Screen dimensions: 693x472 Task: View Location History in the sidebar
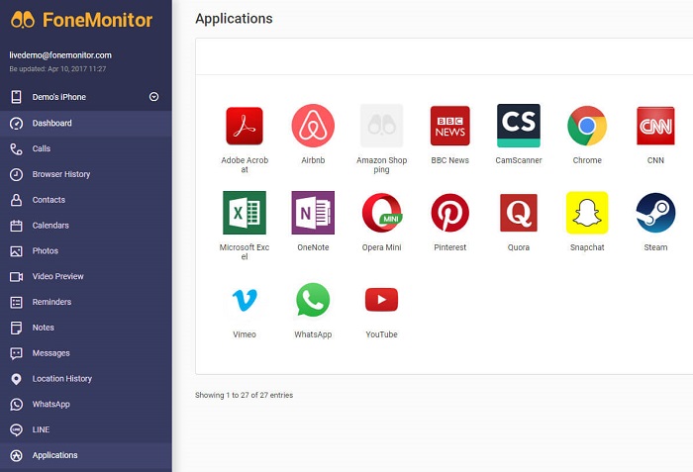coord(86,379)
